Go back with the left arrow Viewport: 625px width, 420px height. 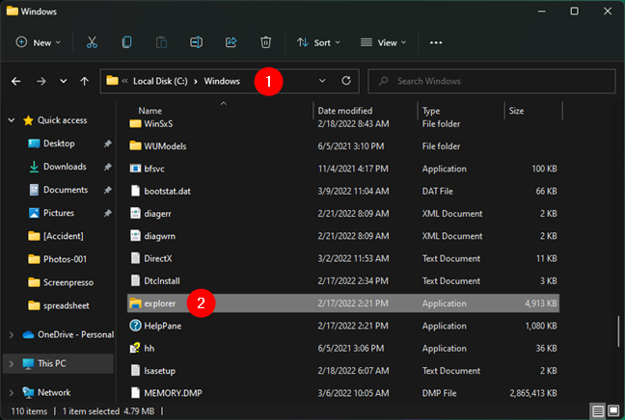click(x=16, y=81)
